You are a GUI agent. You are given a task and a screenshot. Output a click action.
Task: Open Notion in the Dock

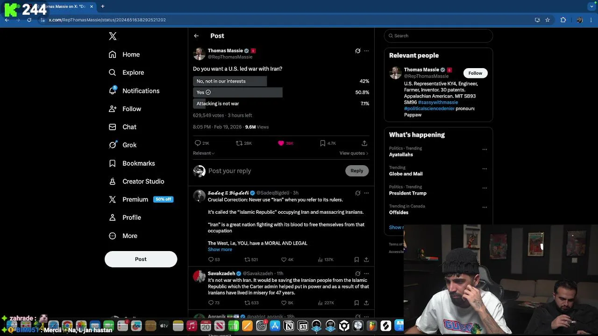pos(289,326)
